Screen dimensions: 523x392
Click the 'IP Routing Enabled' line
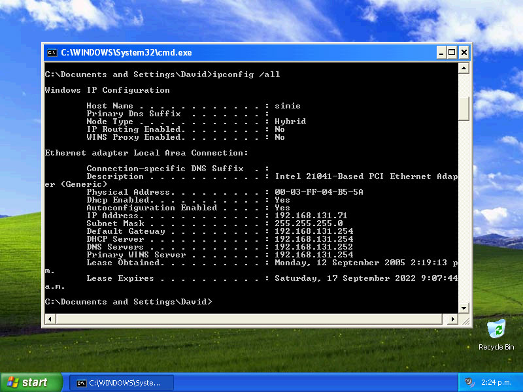(186, 129)
